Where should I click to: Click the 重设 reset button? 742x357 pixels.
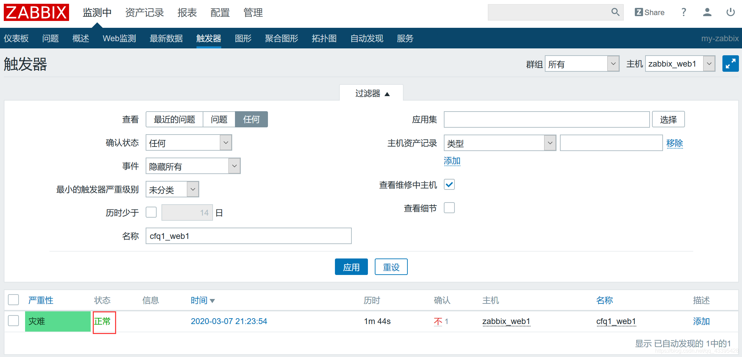pyautogui.click(x=391, y=267)
